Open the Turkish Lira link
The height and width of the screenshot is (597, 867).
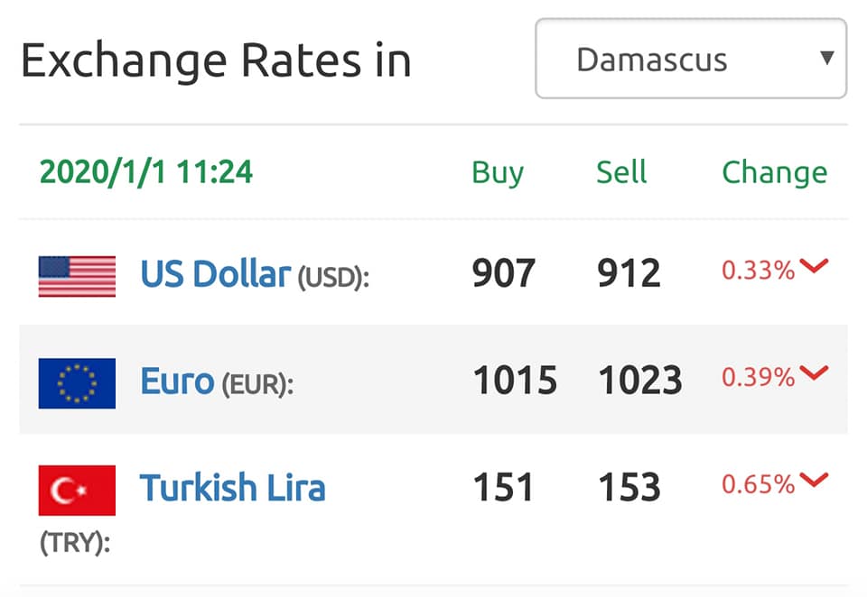[232, 488]
